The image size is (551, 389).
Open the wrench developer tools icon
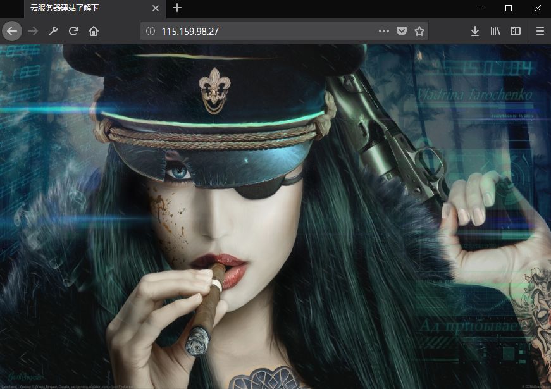click(x=53, y=31)
